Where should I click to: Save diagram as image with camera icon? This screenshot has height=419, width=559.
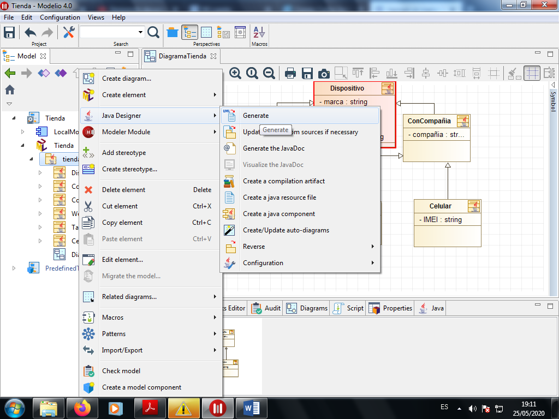pos(324,74)
